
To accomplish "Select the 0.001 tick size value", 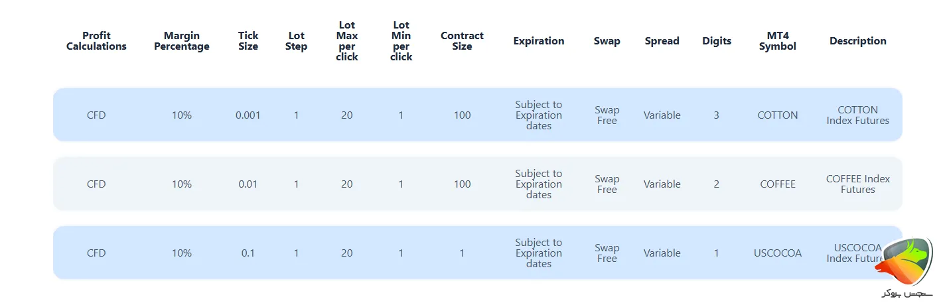I will coord(248,115).
